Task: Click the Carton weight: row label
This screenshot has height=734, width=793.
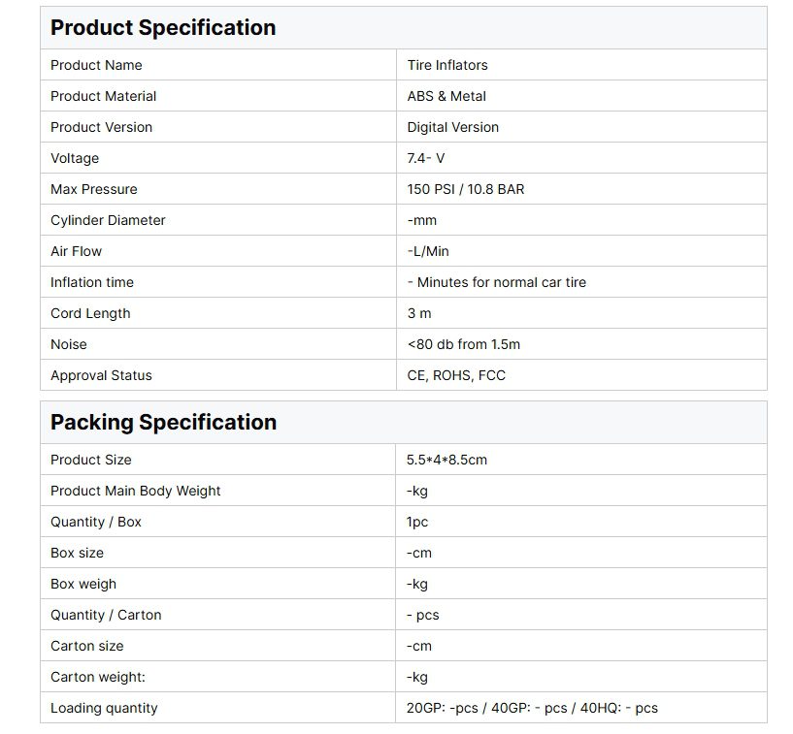Action: point(98,677)
